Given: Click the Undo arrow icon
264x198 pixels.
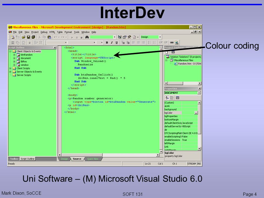Looking at the screenshot, I should click(55, 37).
